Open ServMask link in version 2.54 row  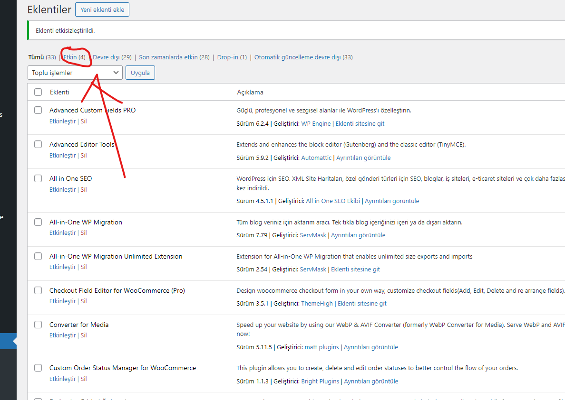click(x=313, y=269)
